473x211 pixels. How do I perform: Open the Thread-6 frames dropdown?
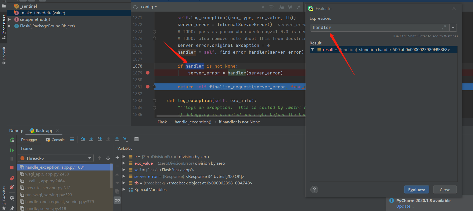90,158
